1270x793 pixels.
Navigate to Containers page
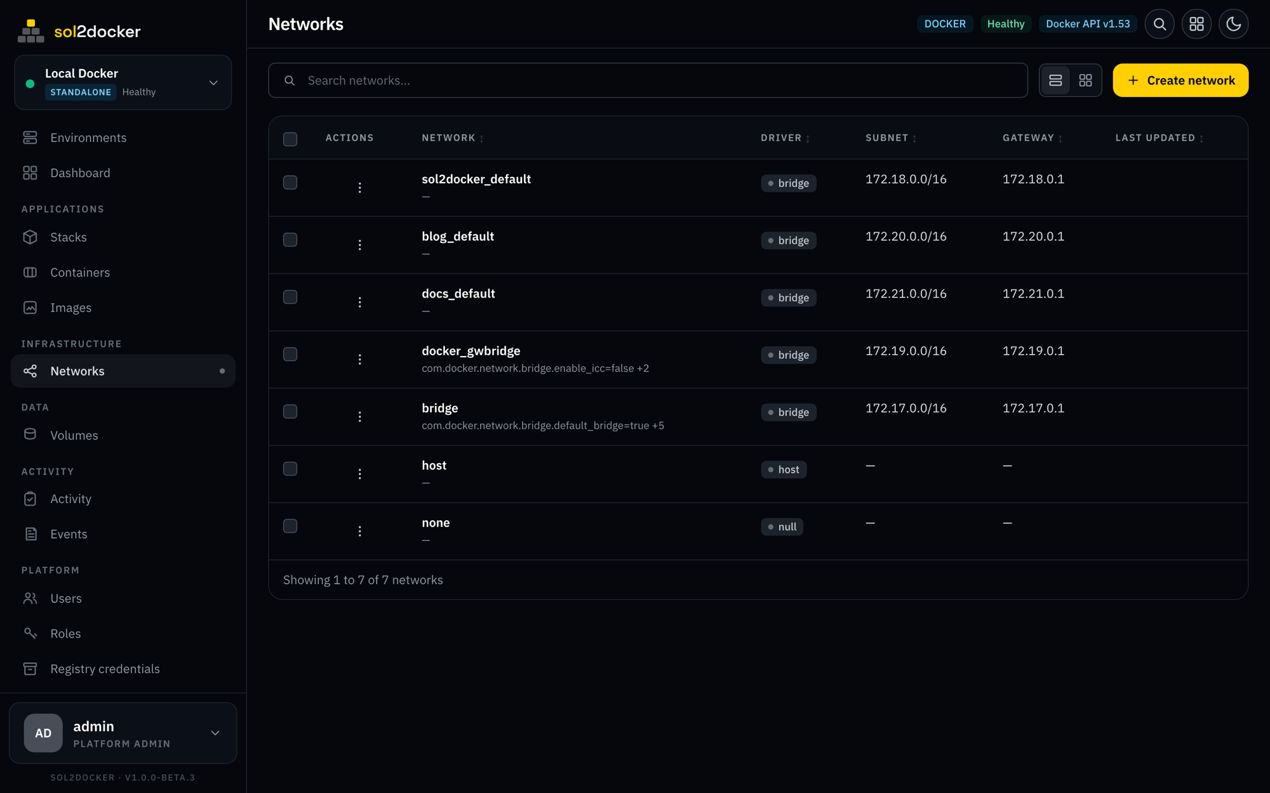tap(123, 272)
